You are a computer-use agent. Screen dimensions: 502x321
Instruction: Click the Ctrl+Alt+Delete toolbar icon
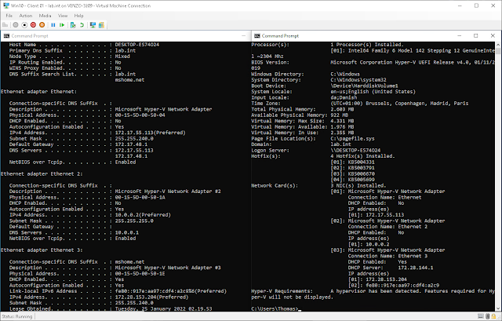5,25
